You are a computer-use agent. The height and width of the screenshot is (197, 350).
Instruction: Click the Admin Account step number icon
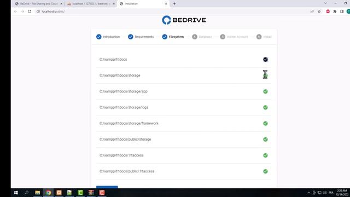(223, 37)
